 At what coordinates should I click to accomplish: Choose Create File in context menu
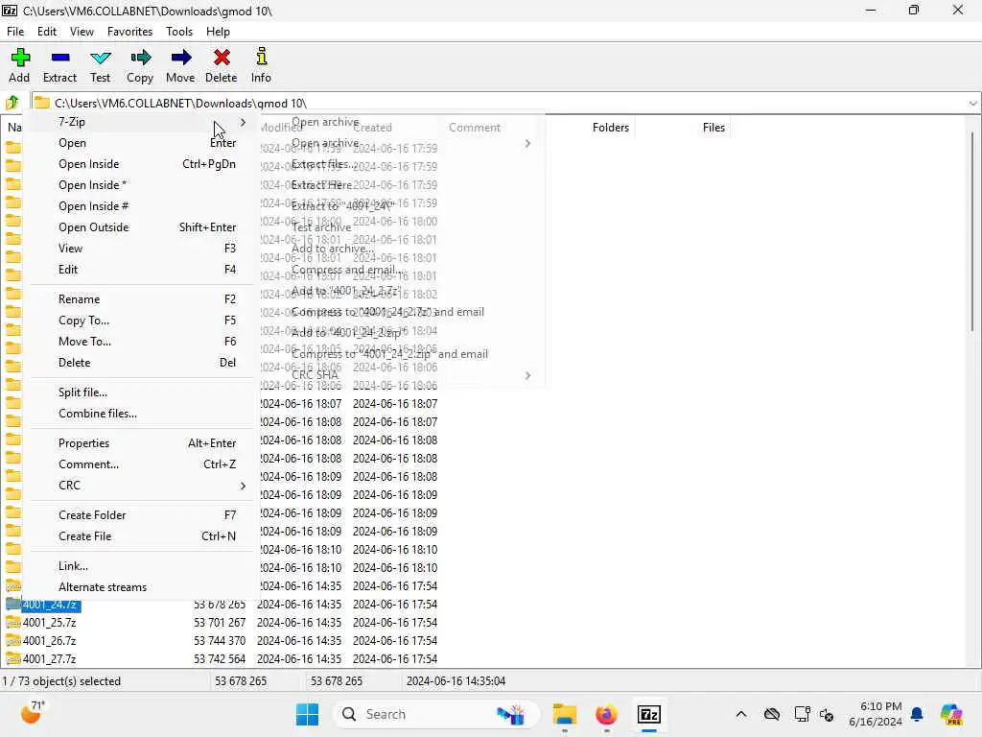click(141, 535)
